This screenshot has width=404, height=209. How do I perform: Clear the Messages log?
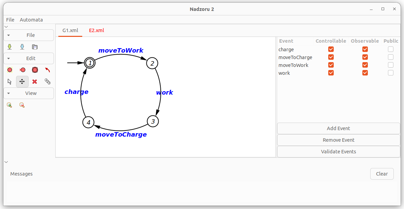pos(382,173)
